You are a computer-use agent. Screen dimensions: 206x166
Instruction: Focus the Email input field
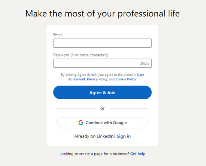(x=102, y=43)
